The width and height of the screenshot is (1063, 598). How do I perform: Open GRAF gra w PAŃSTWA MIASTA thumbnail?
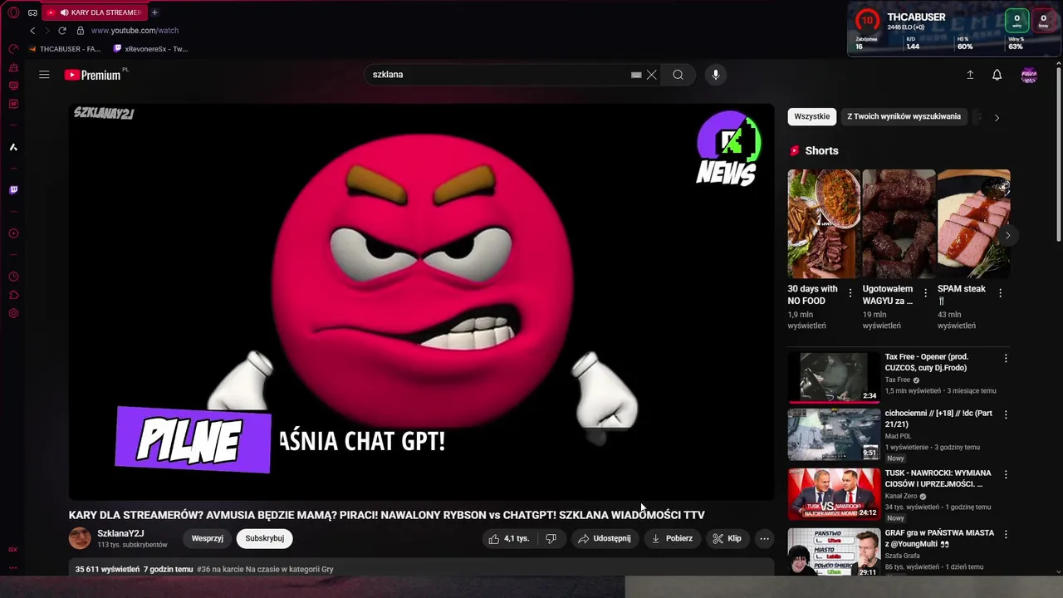point(834,552)
